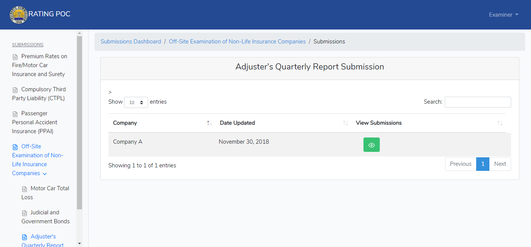Open the show entries count dropdown
The image size is (531, 247).
click(x=136, y=103)
